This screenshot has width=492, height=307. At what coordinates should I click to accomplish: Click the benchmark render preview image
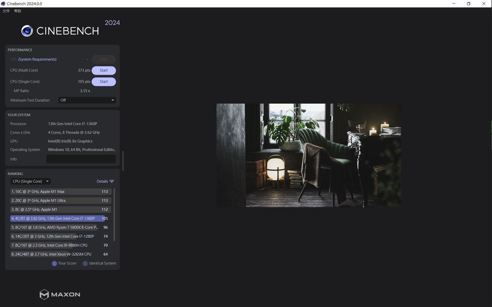pyautogui.click(x=308, y=155)
